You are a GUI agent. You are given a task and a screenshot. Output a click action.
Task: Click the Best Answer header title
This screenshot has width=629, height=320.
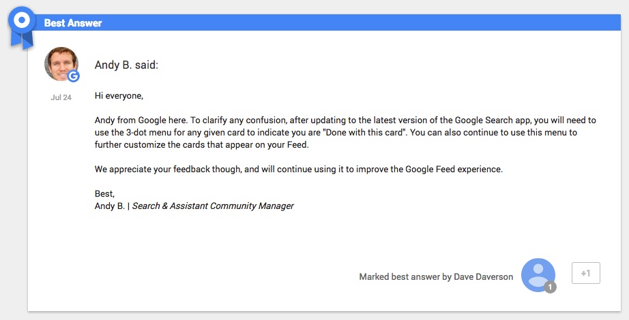[x=73, y=23]
